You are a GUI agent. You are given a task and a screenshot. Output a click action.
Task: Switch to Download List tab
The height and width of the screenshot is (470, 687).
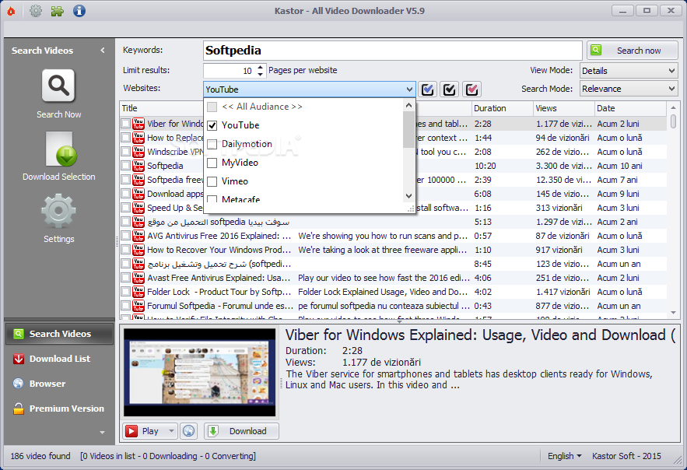[x=60, y=359]
